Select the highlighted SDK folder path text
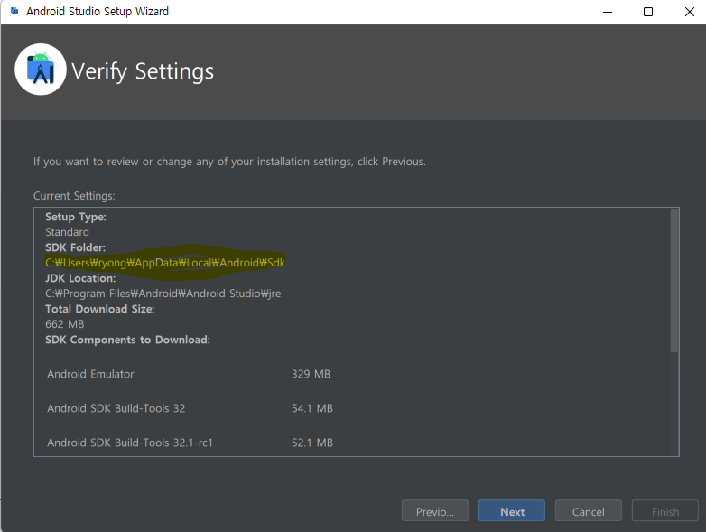The image size is (706, 532). point(165,263)
